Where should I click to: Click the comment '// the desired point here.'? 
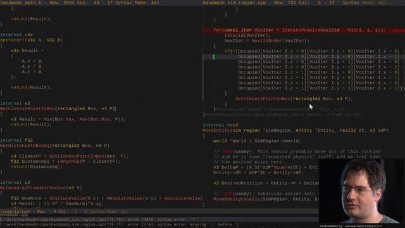(x=248, y=162)
